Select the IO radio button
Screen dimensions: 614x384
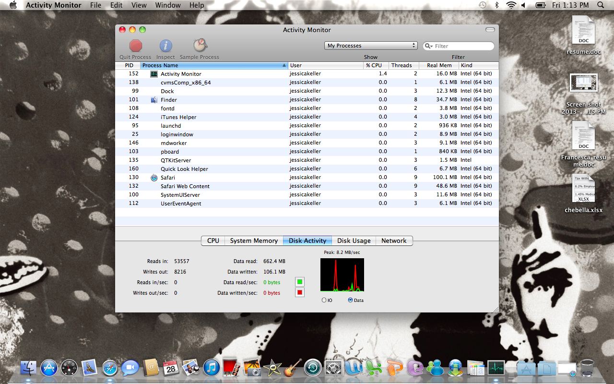tap(324, 300)
